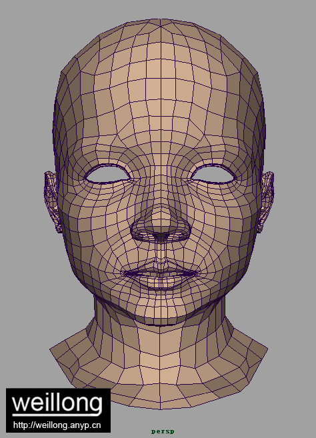
Task: Click the ear on the left side
Action: click(52, 201)
